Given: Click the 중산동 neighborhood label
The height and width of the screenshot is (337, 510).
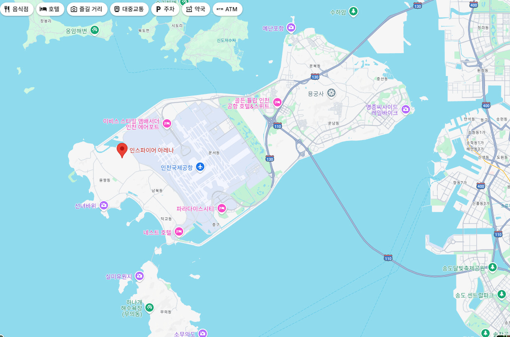Looking at the screenshot, I should pos(382,78).
